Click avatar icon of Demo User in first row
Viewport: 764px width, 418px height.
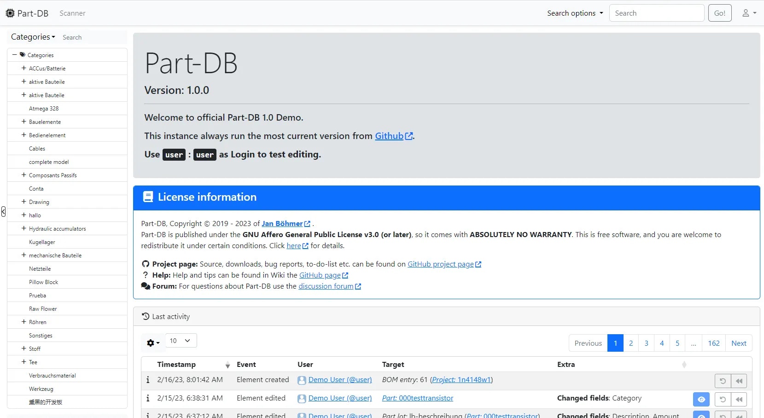(x=302, y=380)
